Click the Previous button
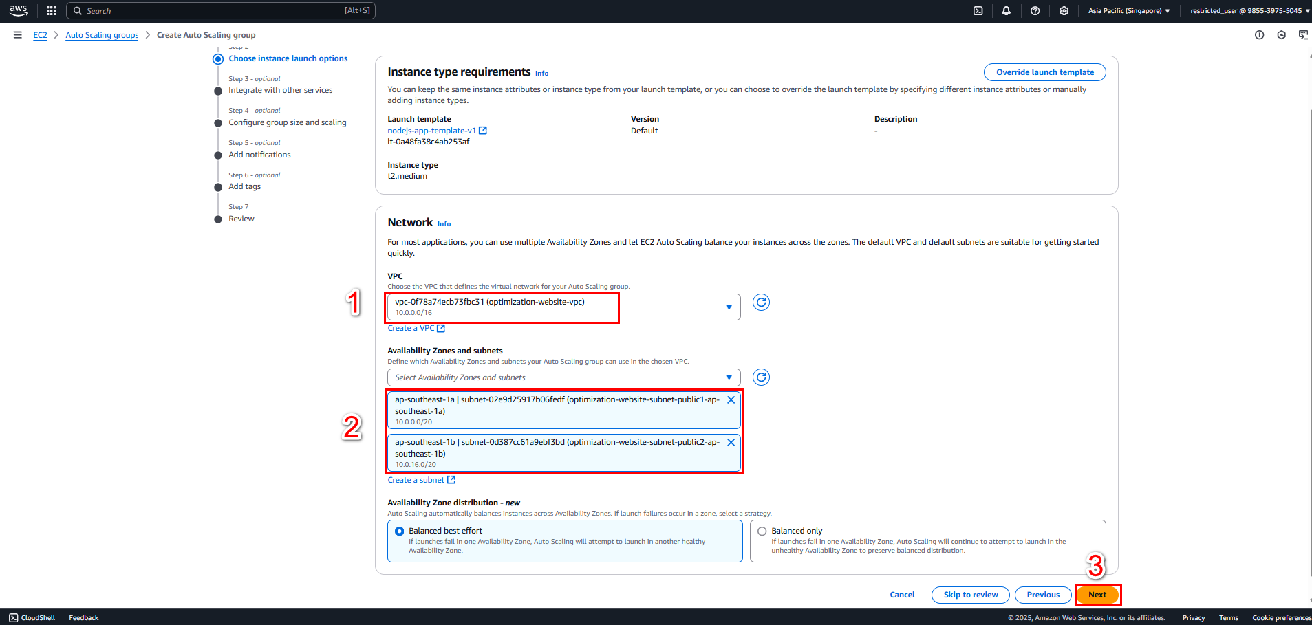 (1043, 595)
